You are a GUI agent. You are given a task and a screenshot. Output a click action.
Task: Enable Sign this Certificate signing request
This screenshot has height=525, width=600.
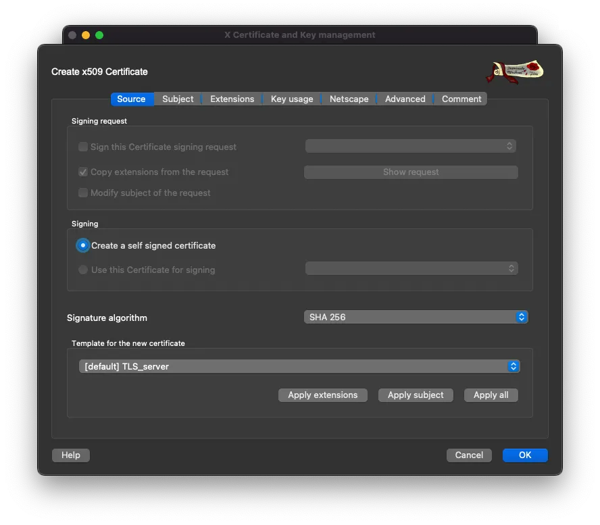(82, 147)
